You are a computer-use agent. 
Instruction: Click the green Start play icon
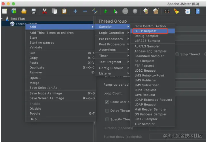click(106, 11)
